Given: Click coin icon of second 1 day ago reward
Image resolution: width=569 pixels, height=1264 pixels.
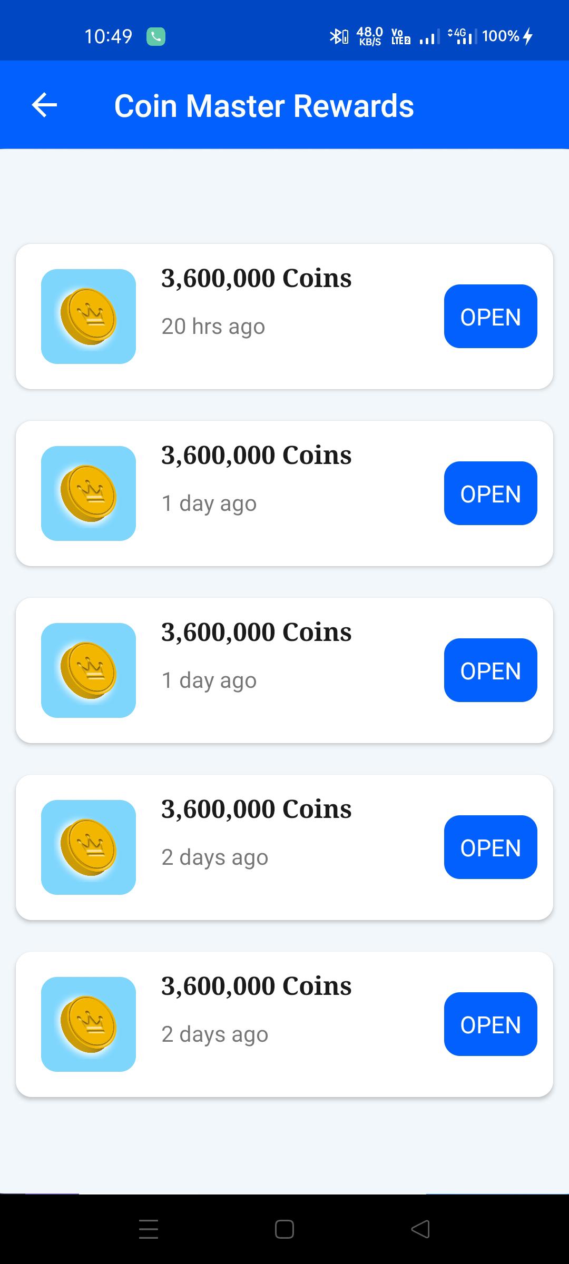Looking at the screenshot, I should coord(89,670).
